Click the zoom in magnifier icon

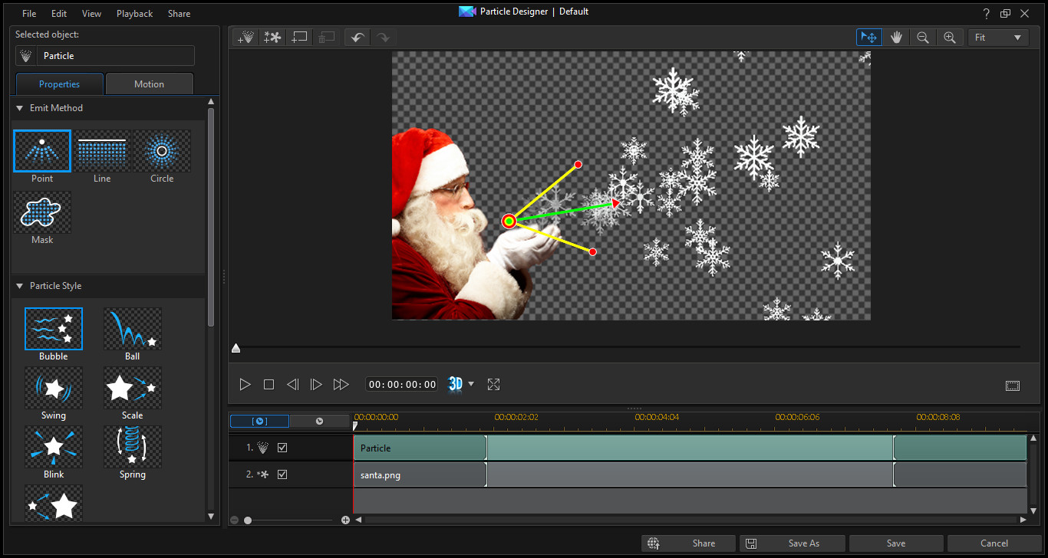950,38
